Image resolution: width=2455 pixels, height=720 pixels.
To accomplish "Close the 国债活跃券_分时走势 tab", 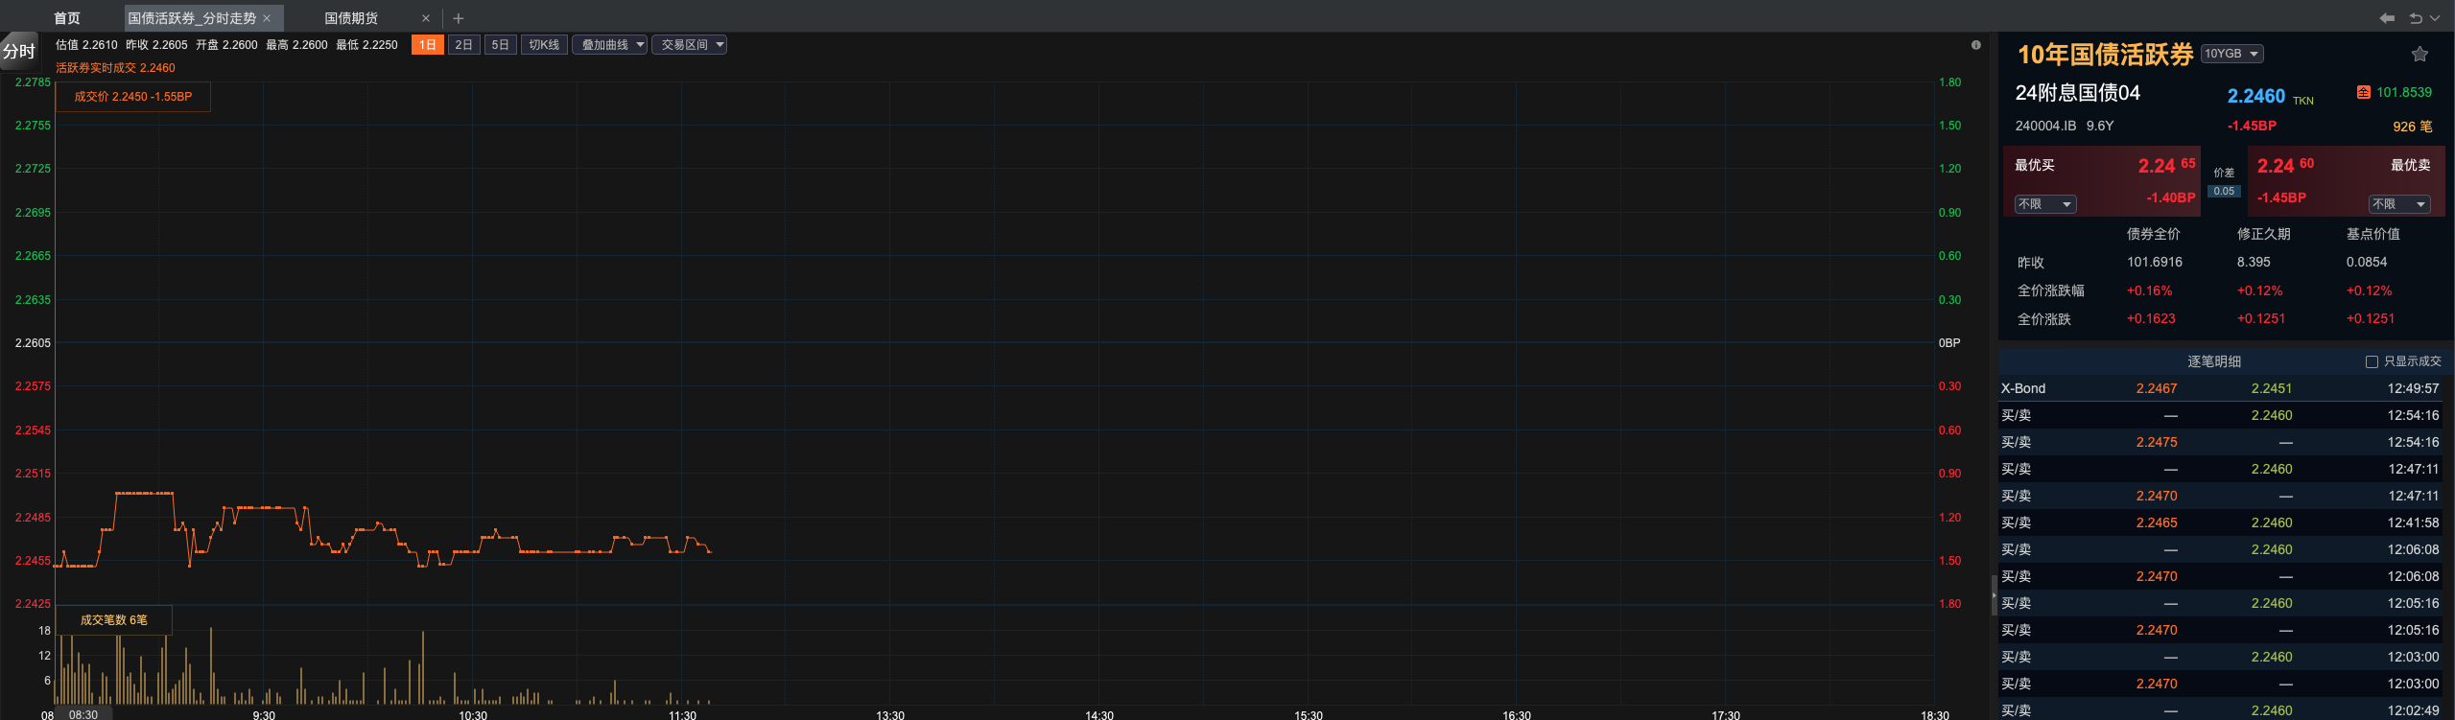I will pyautogui.click(x=267, y=18).
